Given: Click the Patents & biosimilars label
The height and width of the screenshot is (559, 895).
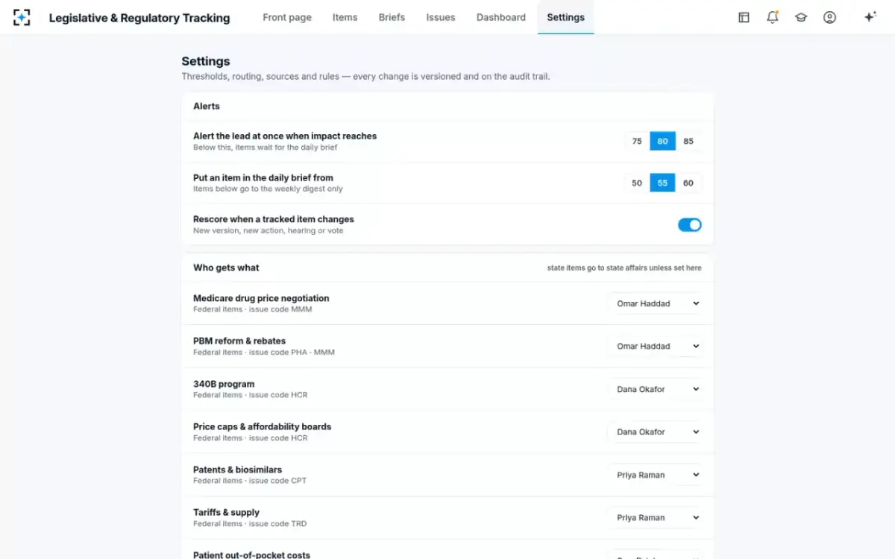Looking at the screenshot, I should (237, 470).
